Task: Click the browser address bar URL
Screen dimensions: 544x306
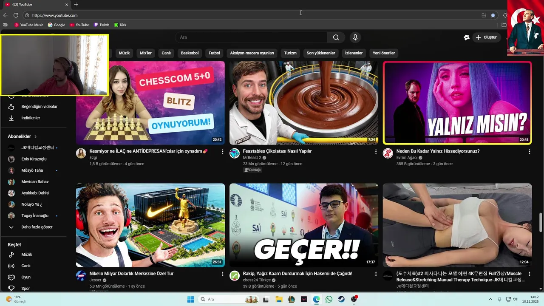Action: (55, 15)
